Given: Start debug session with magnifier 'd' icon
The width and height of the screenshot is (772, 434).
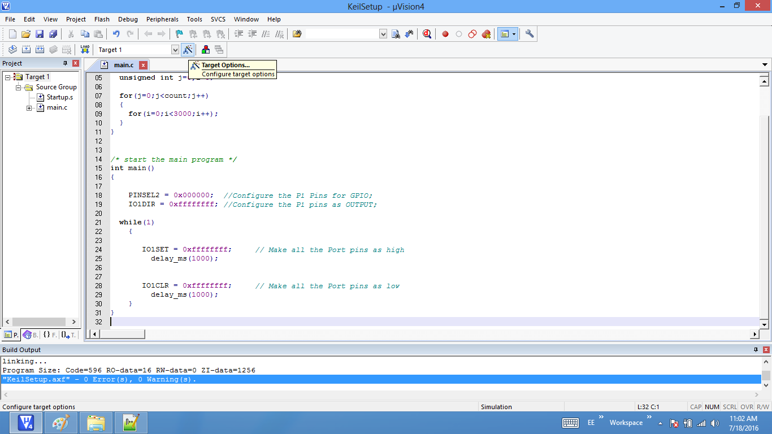Looking at the screenshot, I should 427,34.
